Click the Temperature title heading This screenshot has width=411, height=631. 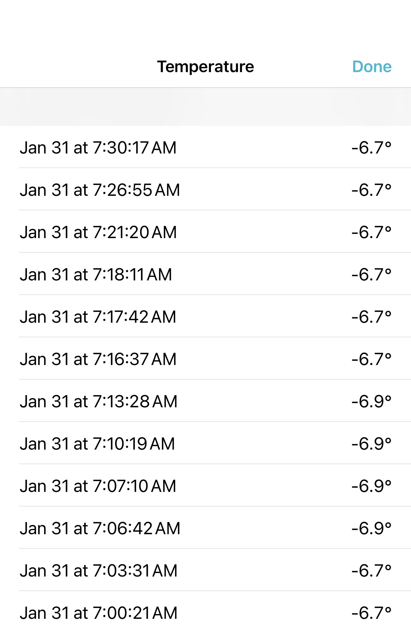pos(205,67)
